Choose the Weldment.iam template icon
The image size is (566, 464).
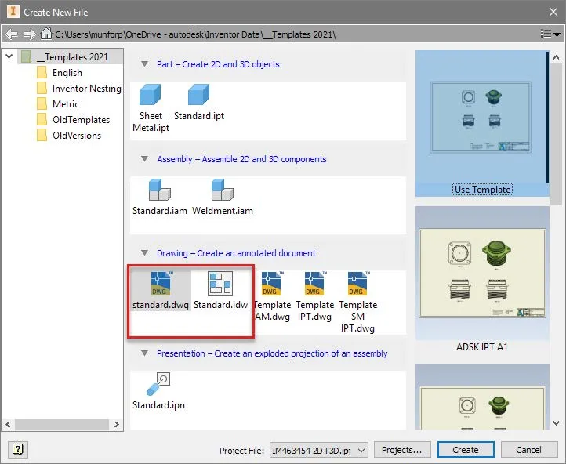[x=223, y=190]
